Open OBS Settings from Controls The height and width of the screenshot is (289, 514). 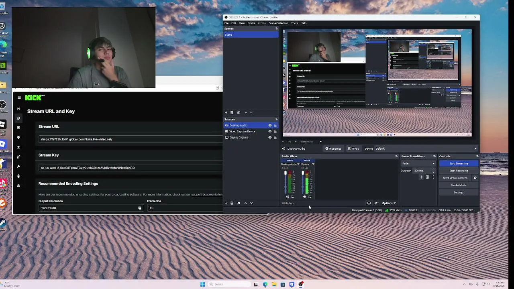(x=459, y=192)
